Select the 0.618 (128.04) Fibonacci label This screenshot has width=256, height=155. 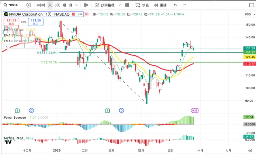click(x=47, y=53)
